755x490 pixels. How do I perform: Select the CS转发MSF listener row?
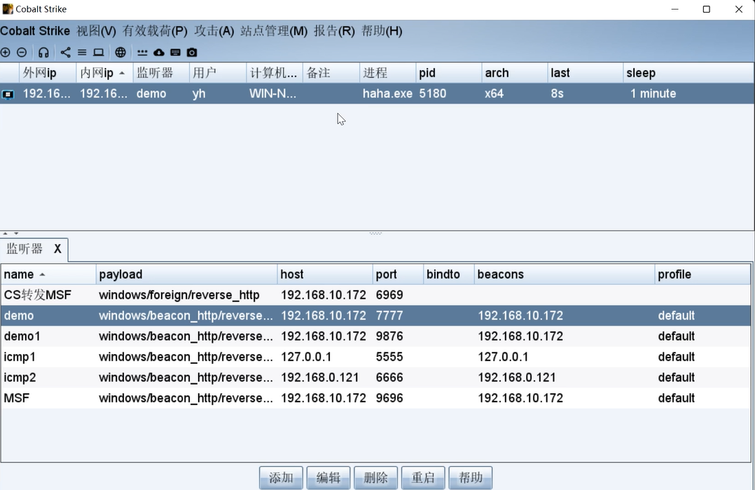[x=38, y=295]
